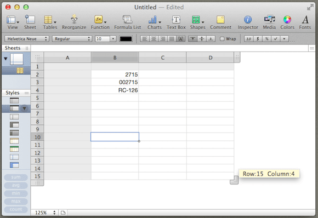Image resolution: width=318 pixels, height=218 pixels.
Task: Click the sum quick calculation button
Action: (16, 177)
